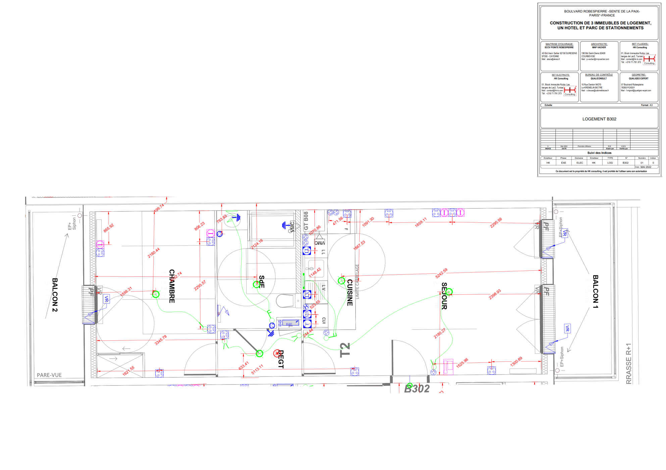Click the blue 32A outlet symbol
This screenshot has height=470, width=666.
tap(307, 314)
